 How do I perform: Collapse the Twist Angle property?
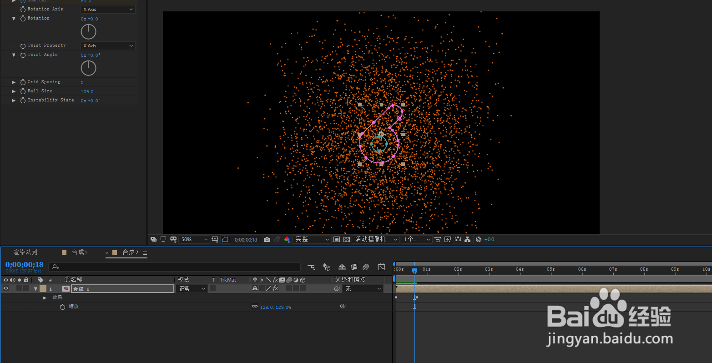point(14,55)
